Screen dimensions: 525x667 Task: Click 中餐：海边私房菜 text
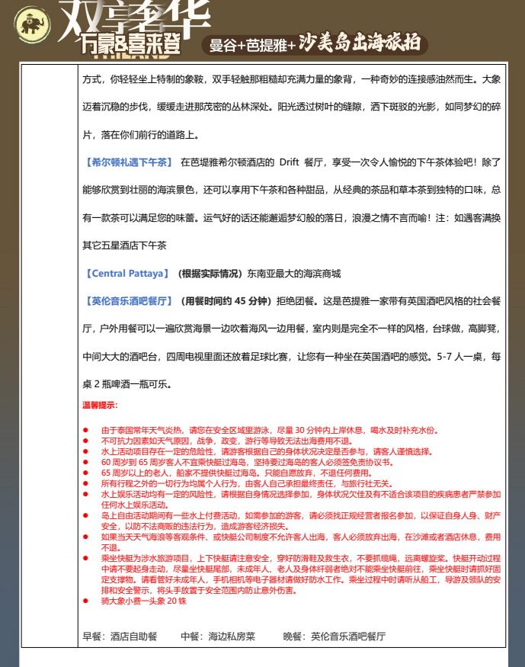tap(218, 637)
